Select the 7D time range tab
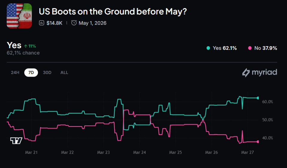 pyautogui.click(x=31, y=72)
